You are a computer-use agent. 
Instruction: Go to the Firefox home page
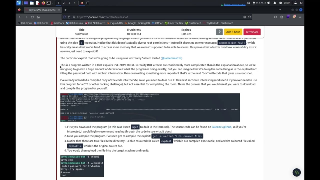point(38,17)
